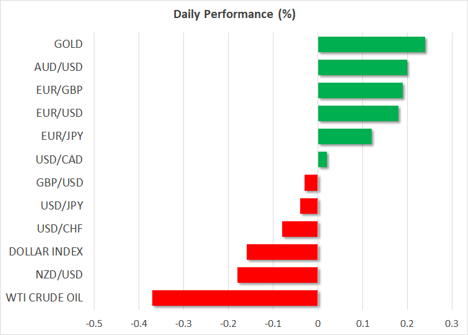Click the red USD/JPY bar
The height and width of the screenshot is (335, 468).
309,206
